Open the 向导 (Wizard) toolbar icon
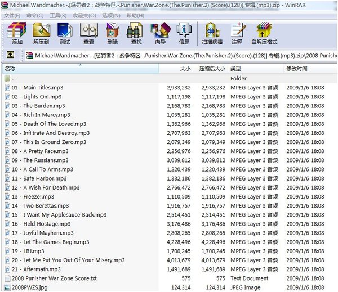Screen dimensions: 338x292 [x=161, y=30]
